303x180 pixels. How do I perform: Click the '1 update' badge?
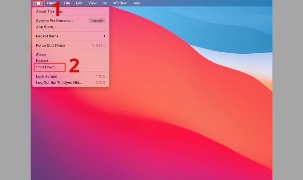click(x=97, y=21)
